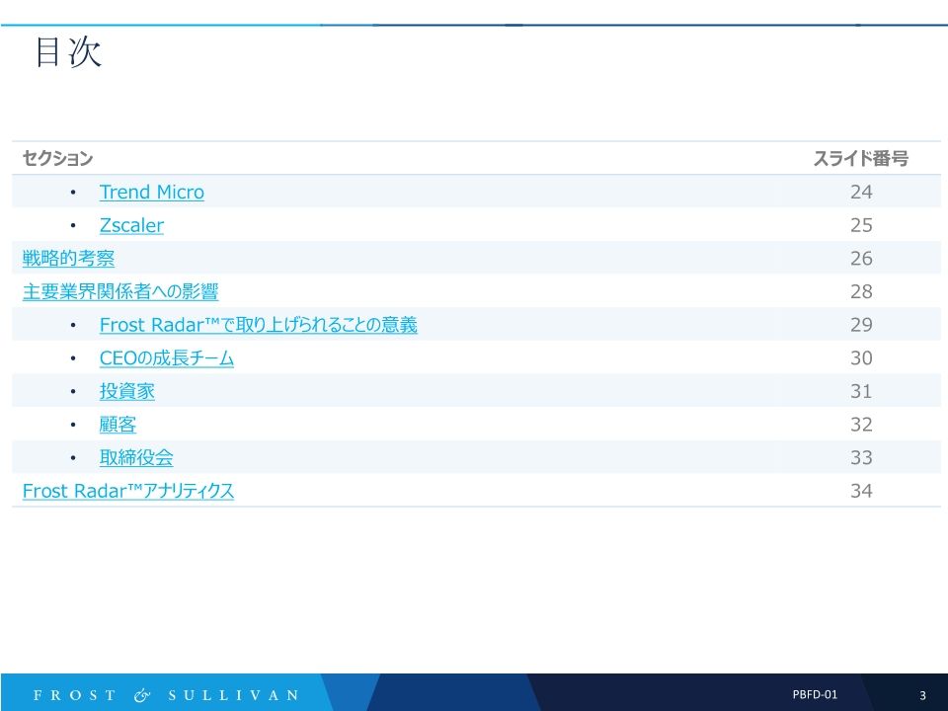Select the page number 34 cell
948x711 pixels.
(864, 490)
